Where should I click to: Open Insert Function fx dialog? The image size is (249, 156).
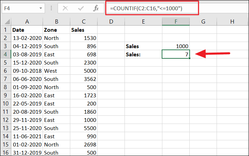(96, 8)
